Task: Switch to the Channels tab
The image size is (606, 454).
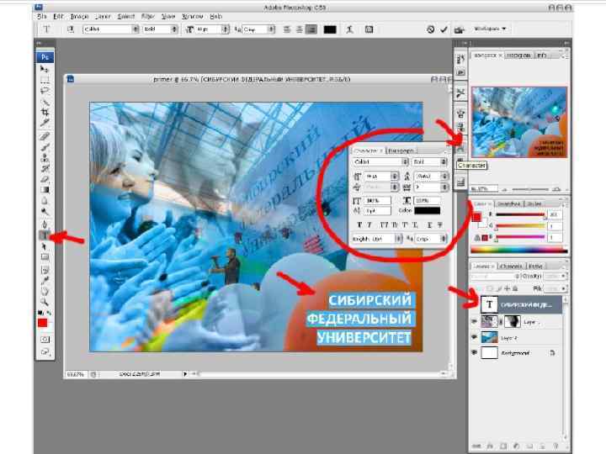Action: (x=511, y=266)
